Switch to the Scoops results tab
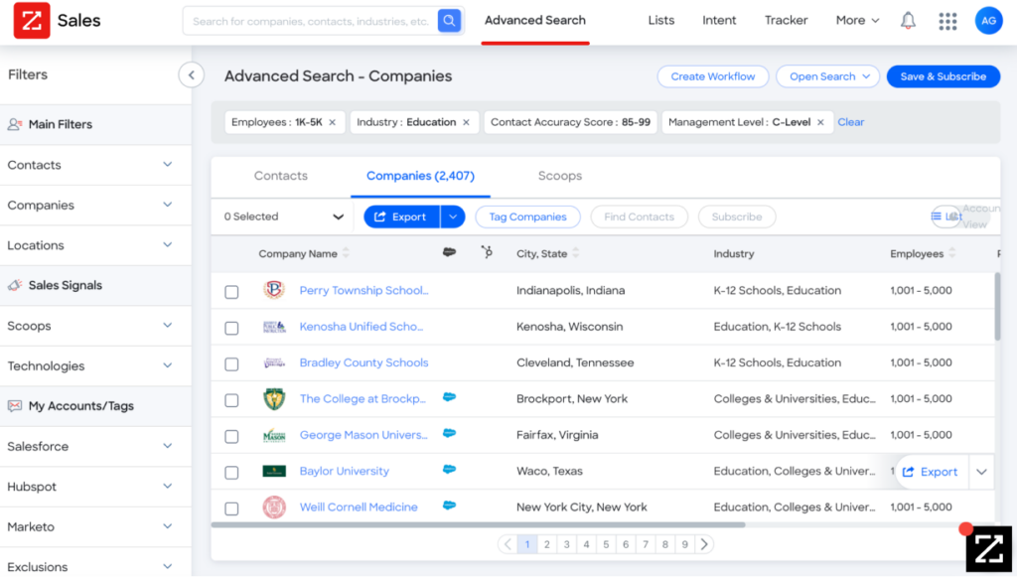The height and width of the screenshot is (577, 1017). click(560, 176)
